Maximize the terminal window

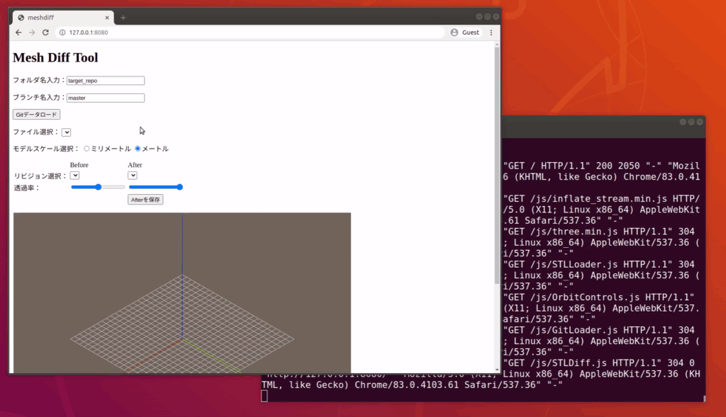691,122
